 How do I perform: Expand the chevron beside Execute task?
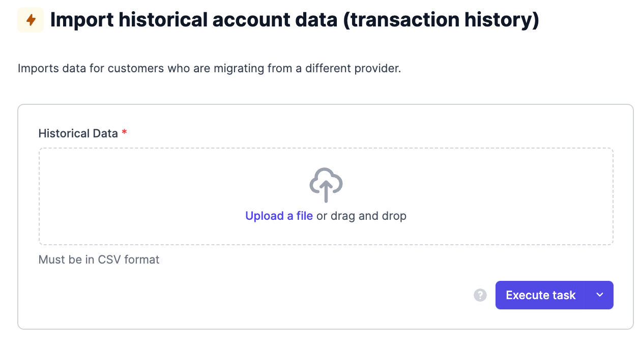point(600,295)
